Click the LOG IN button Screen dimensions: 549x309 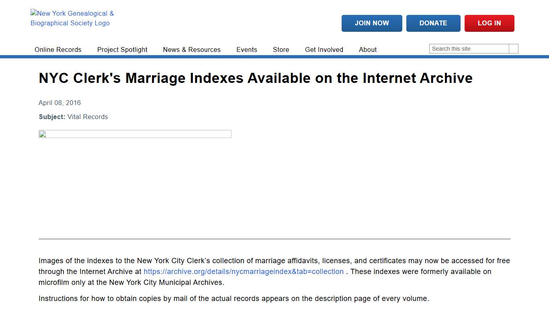click(x=489, y=23)
